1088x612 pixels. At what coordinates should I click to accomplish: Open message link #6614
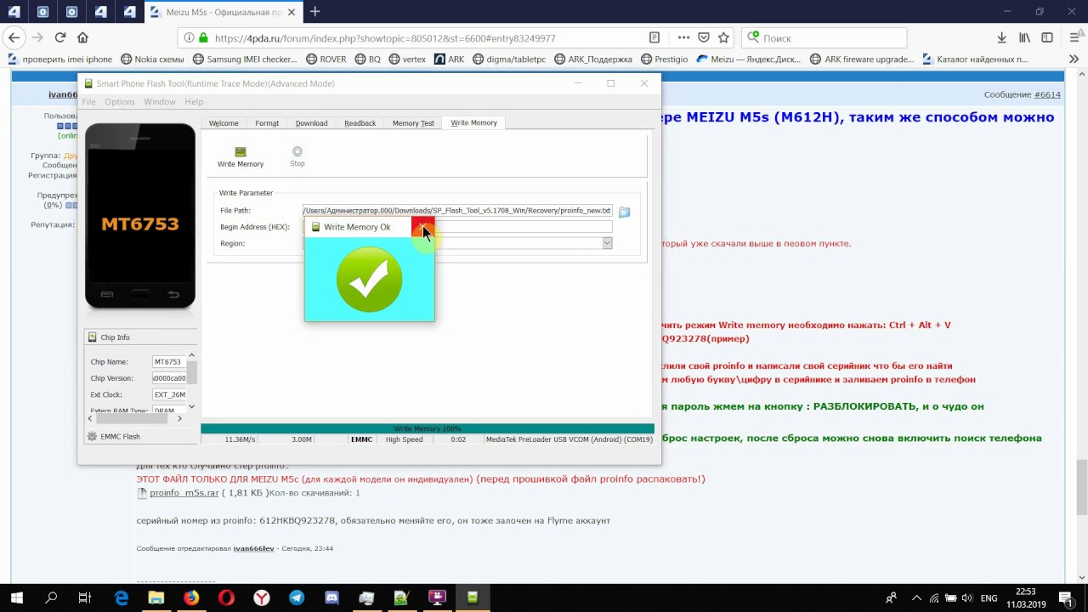[x=1047, y=95]
